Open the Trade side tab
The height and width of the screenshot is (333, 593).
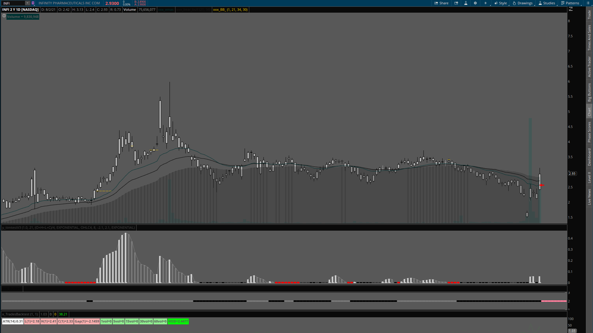589,14
